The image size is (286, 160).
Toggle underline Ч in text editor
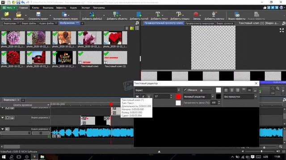point(149,96)
